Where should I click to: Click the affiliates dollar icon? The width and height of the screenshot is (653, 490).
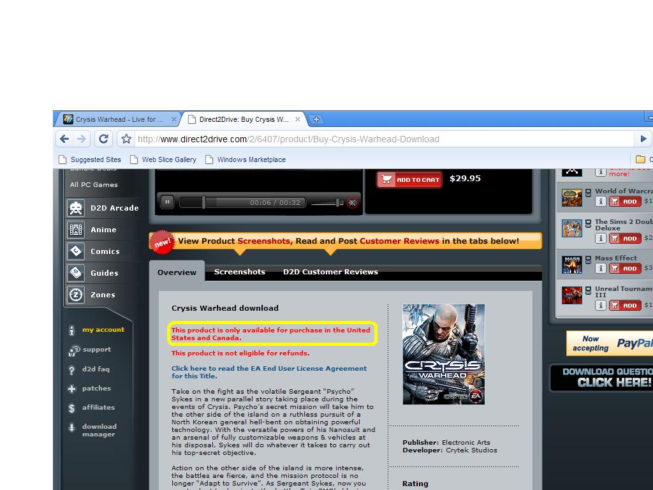click(x=71, y=408)
